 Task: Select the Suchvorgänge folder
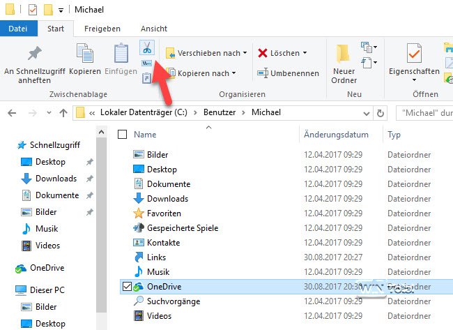tap(174, 301)
